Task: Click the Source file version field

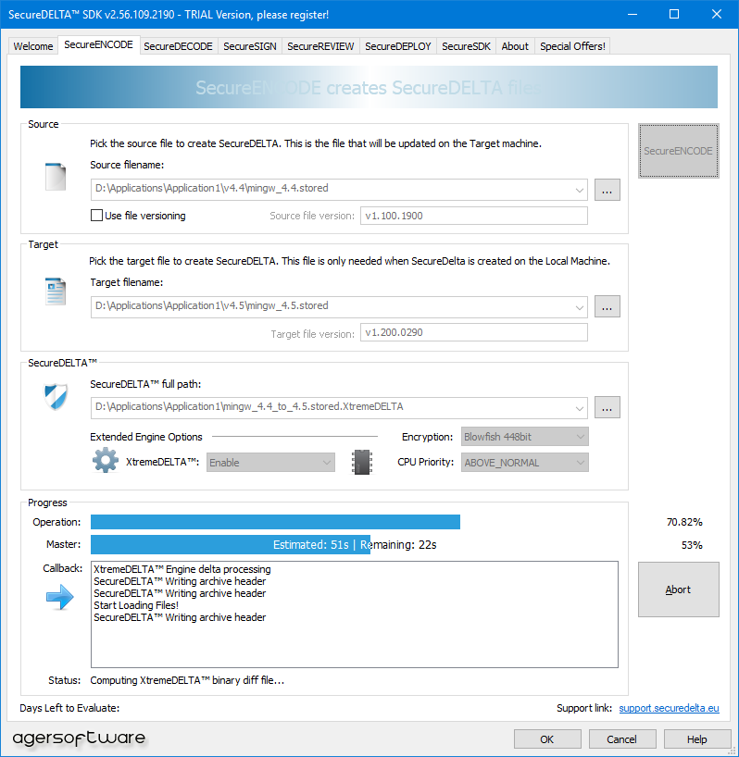Action: pos(474,216)
